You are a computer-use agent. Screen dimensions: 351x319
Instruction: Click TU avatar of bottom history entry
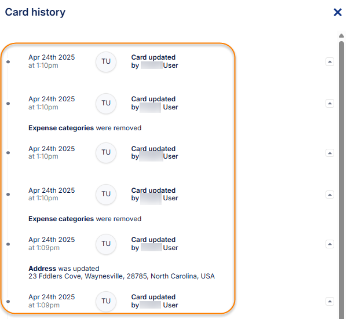106,301
